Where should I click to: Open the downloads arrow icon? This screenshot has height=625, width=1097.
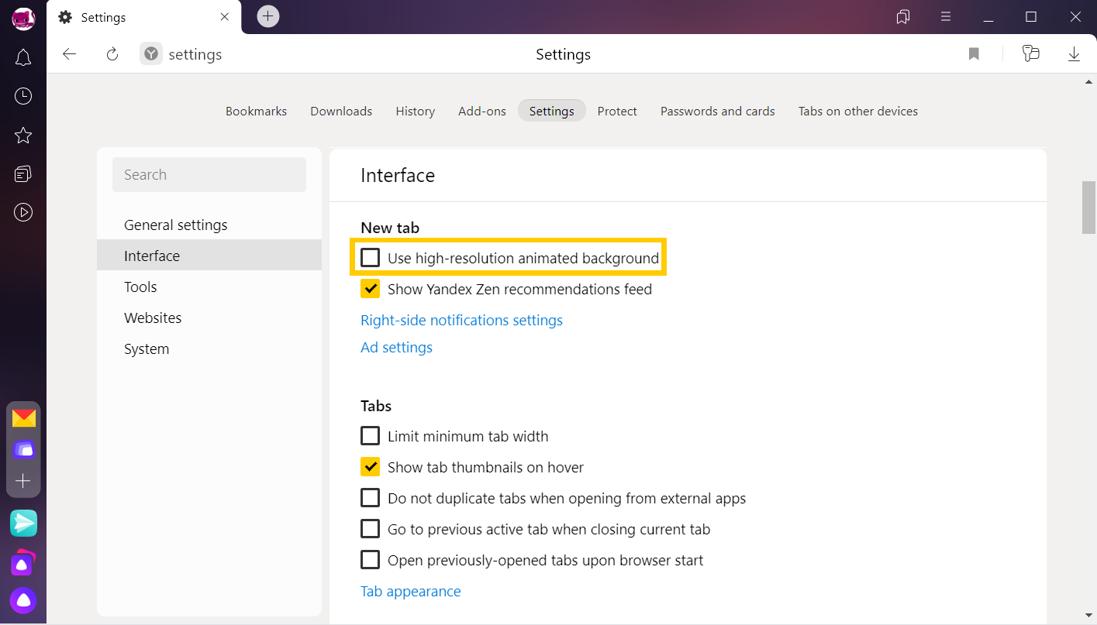click(1074, 53)
